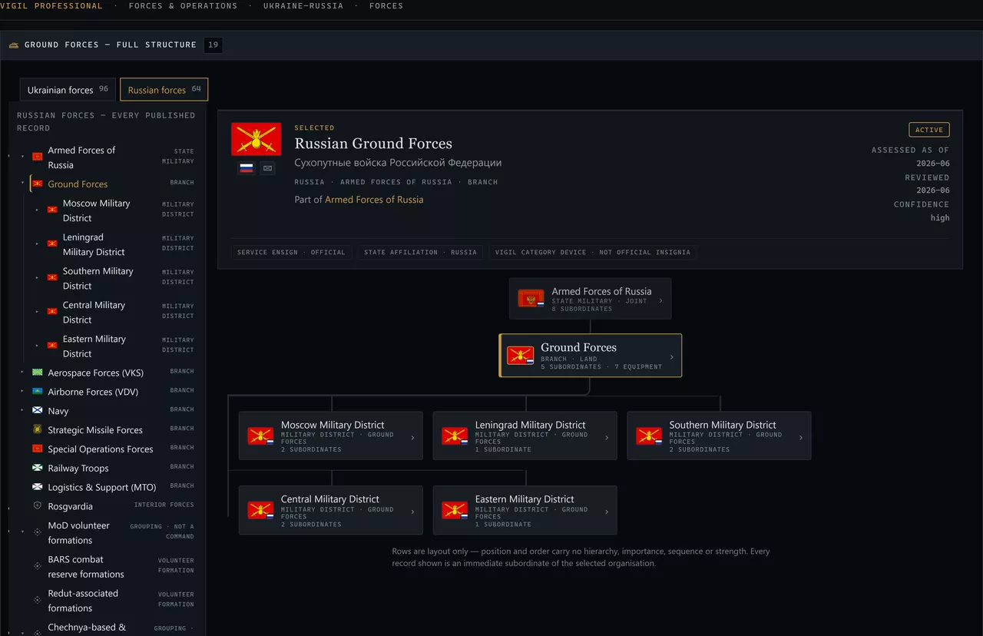Click the category device badge beside the Russian flag
The image size is (983, 636).
tap(267, 167)
